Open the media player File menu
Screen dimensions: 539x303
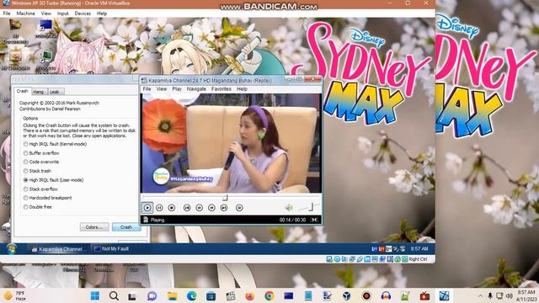tap(147, 89)
